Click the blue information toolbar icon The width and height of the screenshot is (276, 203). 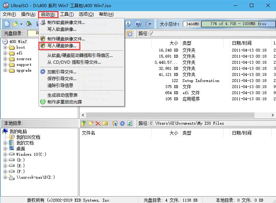[x=128, y=24]
